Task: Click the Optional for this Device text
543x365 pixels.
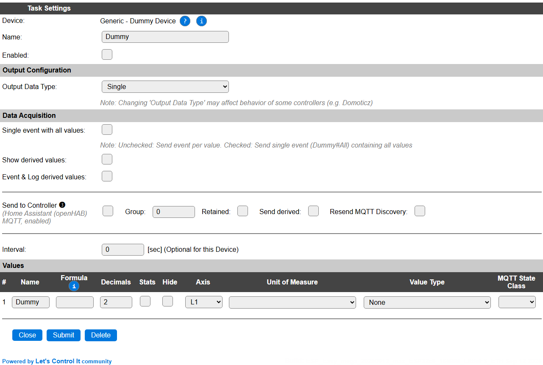Action: pos(202,249)
